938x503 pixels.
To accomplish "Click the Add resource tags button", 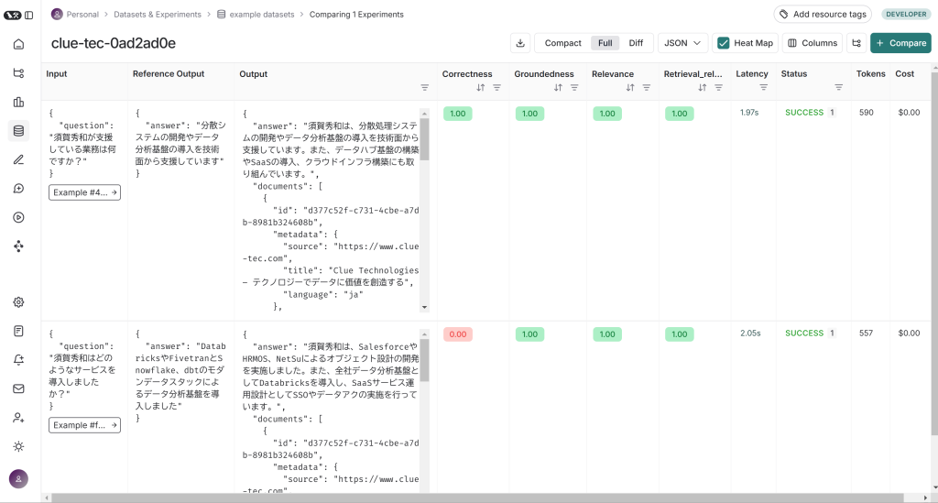I will coord(822,15).
